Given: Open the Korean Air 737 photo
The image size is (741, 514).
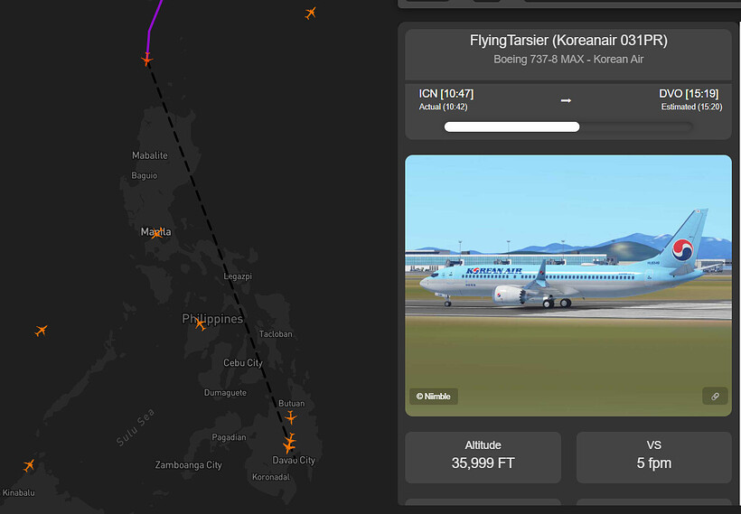Looking at the screenshot, I should (568, 285).
